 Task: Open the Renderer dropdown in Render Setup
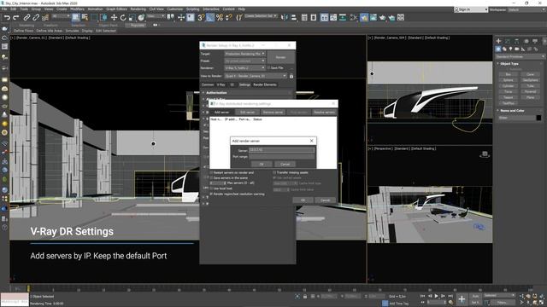pyautogui.click(x=245, y=68)
